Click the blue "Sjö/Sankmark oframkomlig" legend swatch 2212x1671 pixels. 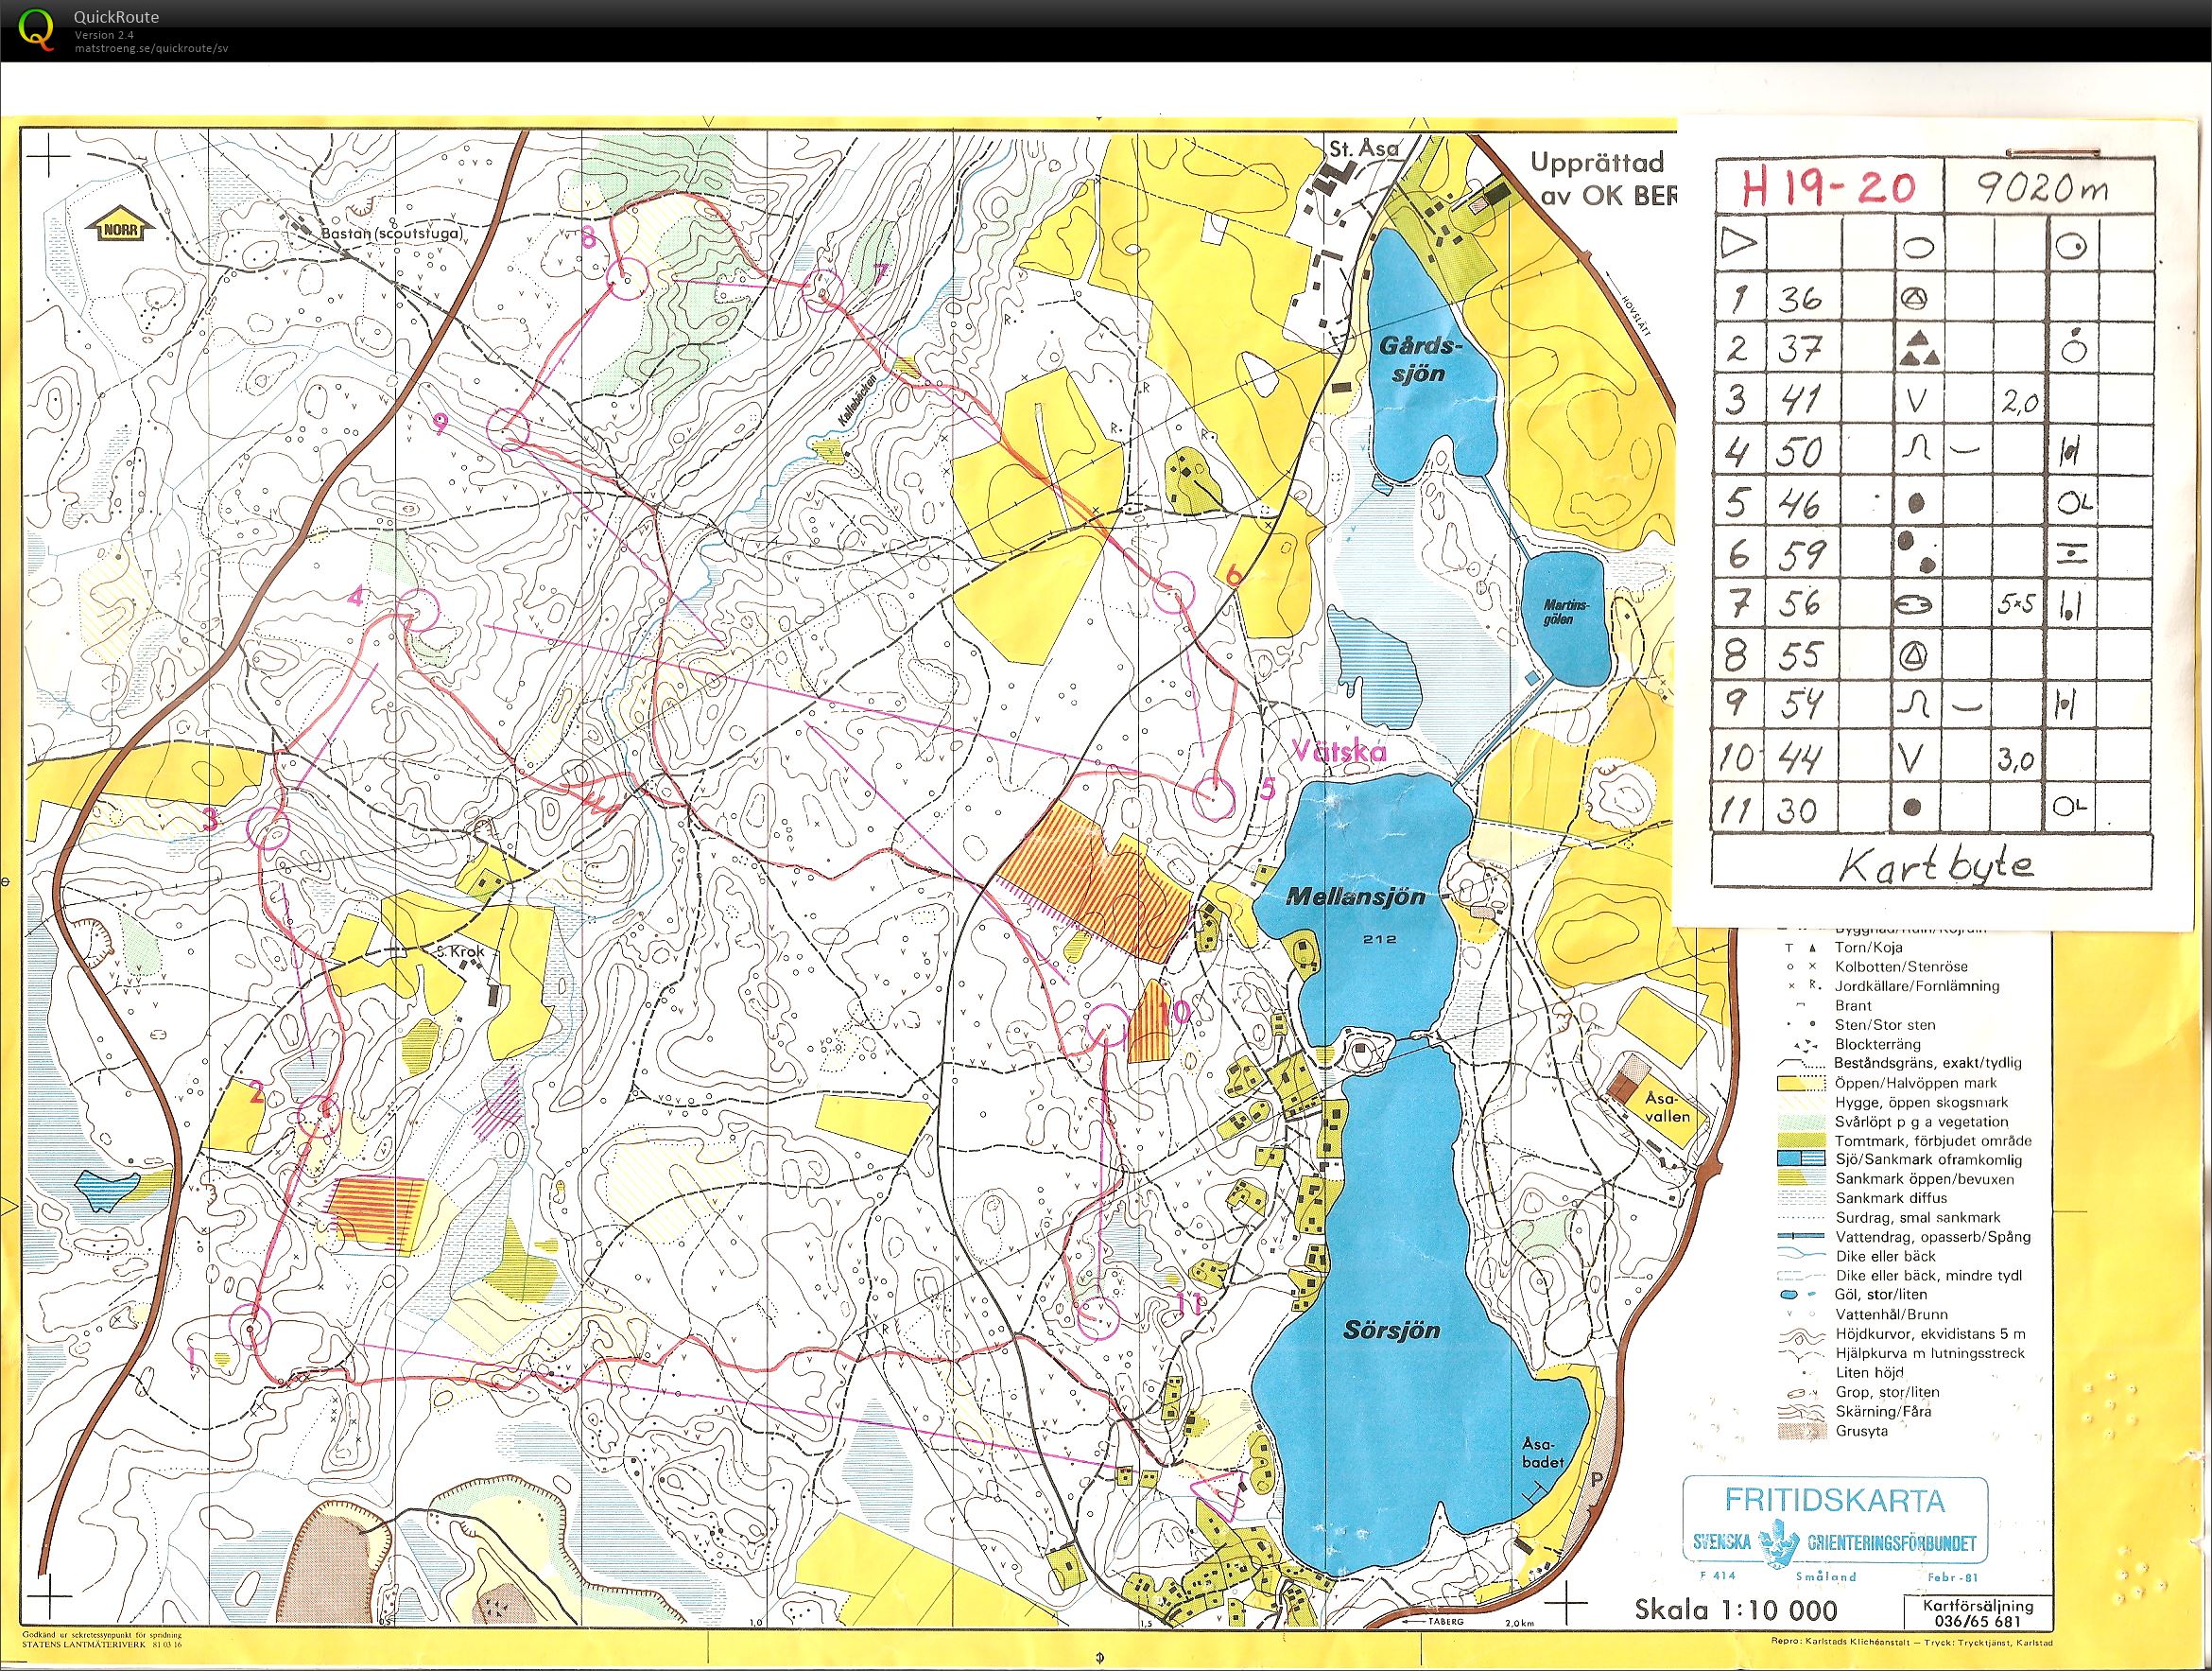[1802, 1159]
